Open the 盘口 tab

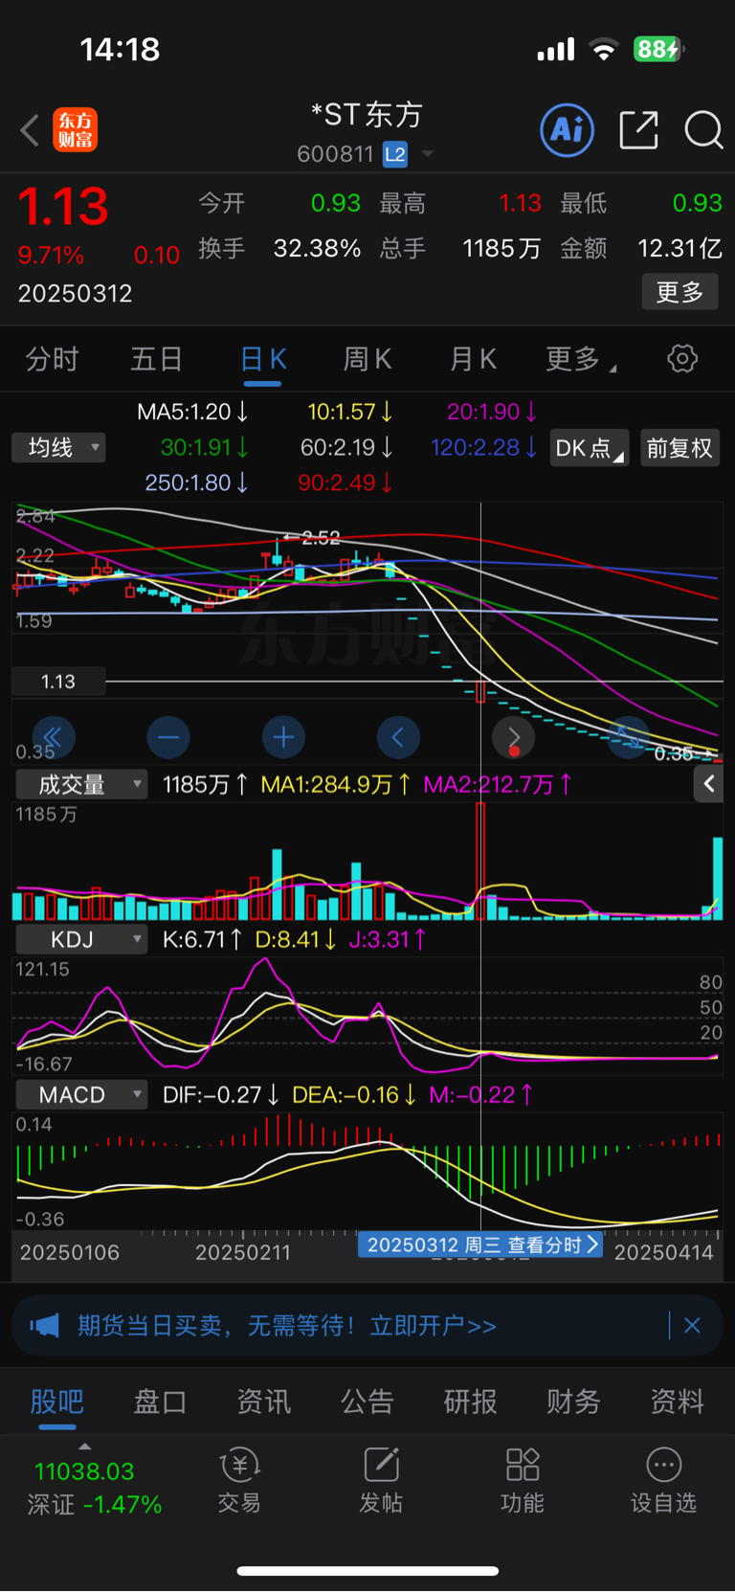pyautogui.click(x=160, y=1401)
